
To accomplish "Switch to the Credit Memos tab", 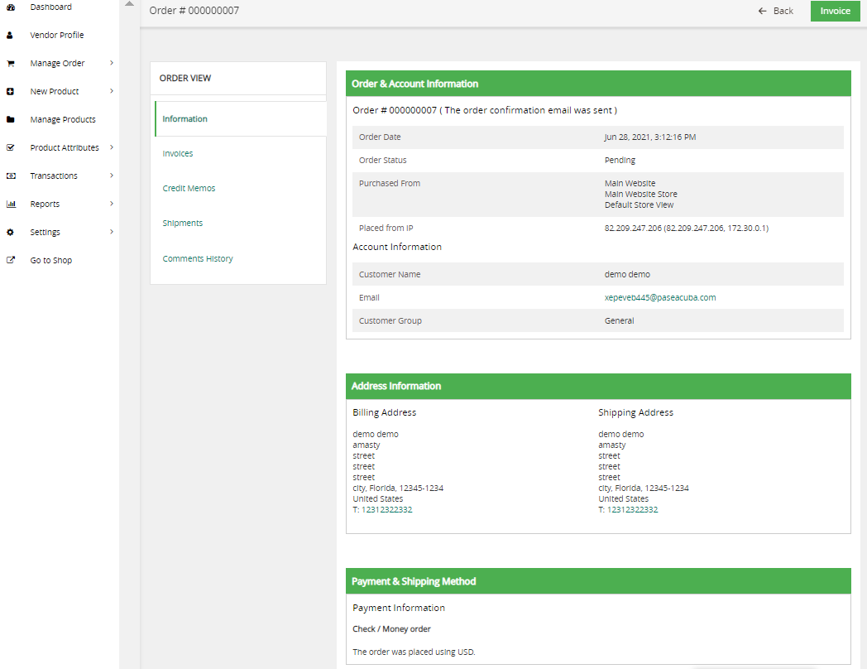I will coord(189,189).
